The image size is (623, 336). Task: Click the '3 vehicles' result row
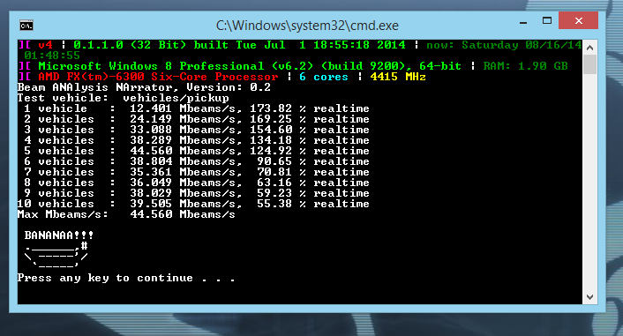197,130
